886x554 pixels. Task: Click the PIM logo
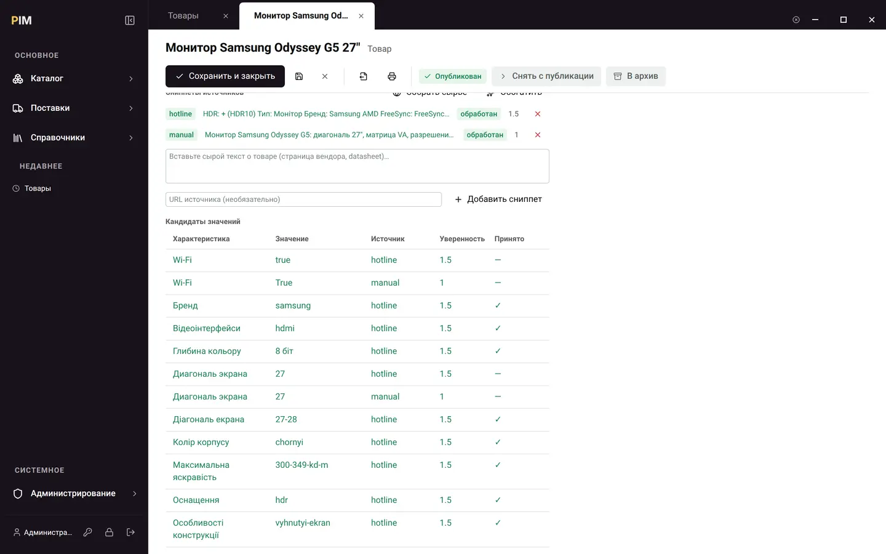(22, 20)
